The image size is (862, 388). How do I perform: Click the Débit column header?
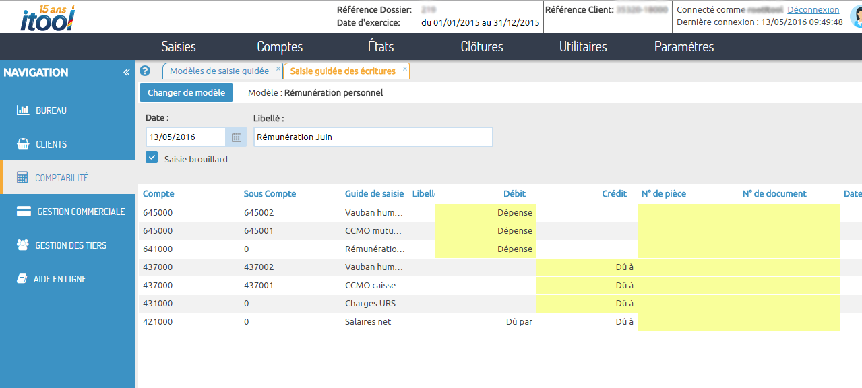(514, 193)
